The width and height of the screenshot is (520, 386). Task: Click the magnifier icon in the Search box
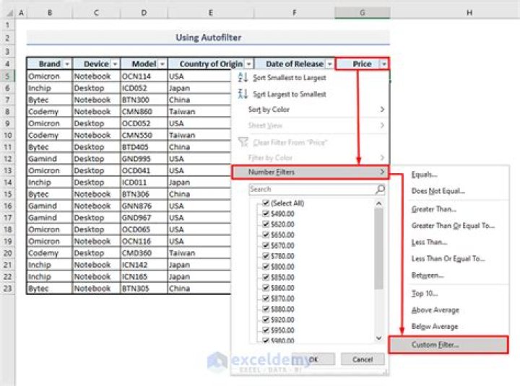380,189
